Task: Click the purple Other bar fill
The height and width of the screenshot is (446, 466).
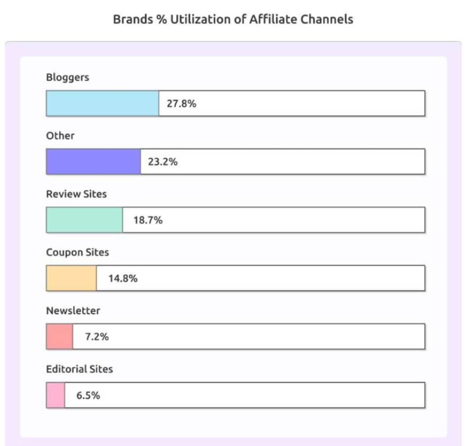Action: (x=93, y=162)
